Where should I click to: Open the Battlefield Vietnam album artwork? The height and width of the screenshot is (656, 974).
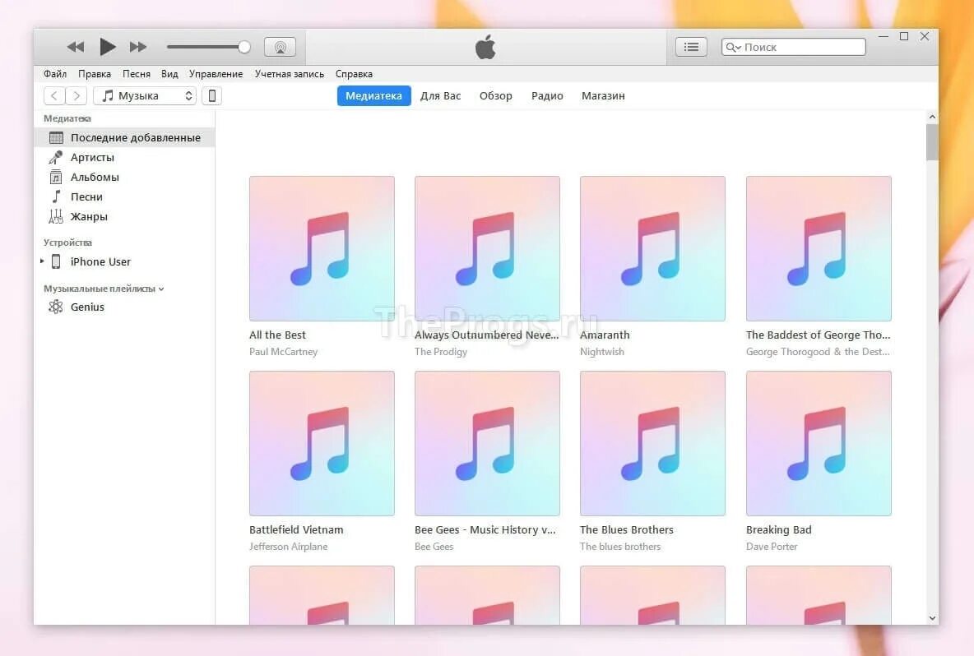pos(322,443)
